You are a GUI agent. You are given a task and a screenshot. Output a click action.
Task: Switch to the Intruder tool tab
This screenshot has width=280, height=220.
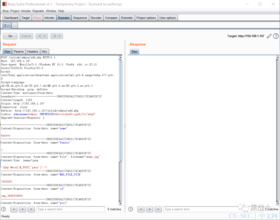tap(50, 18)
